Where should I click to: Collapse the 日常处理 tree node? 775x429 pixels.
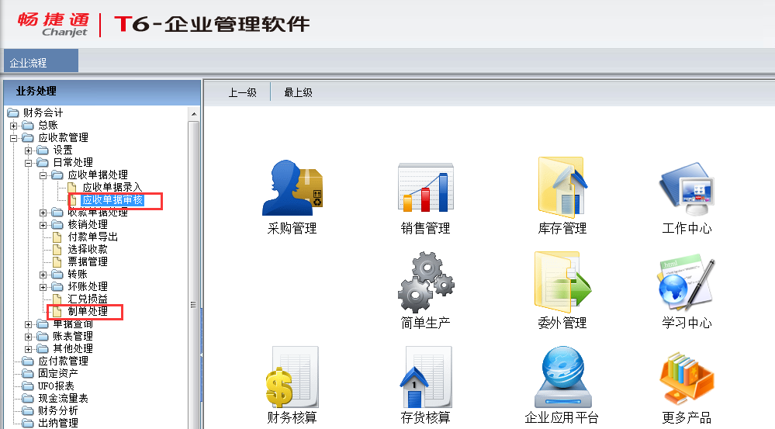[x=28, y=163]
